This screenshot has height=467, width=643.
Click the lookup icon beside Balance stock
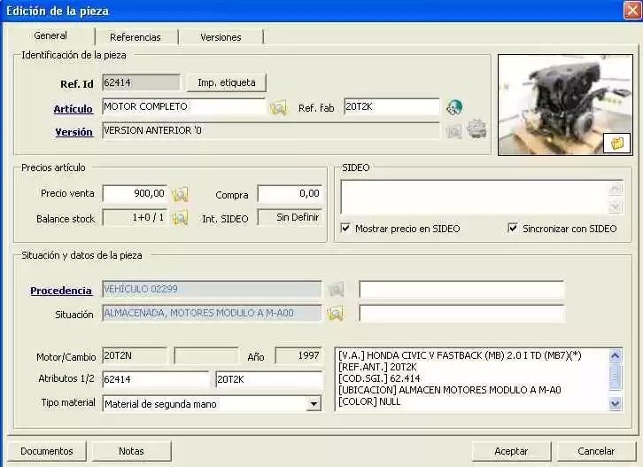point(180,218)
